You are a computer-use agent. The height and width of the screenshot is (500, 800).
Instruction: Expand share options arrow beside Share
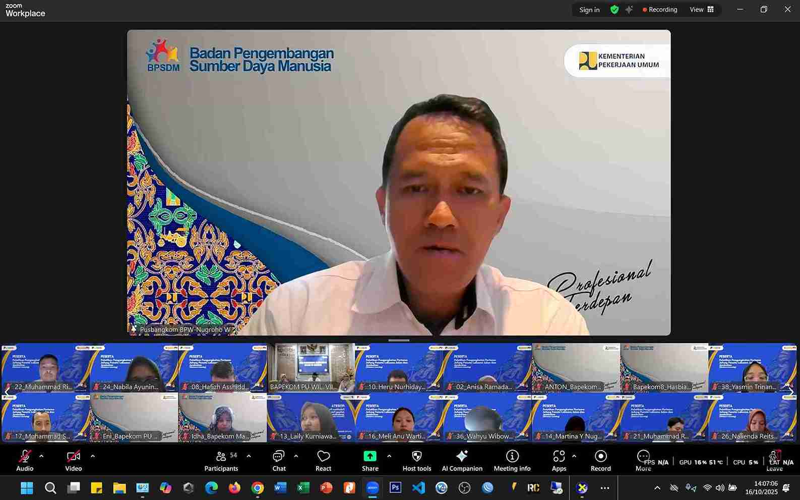[389, 456]
